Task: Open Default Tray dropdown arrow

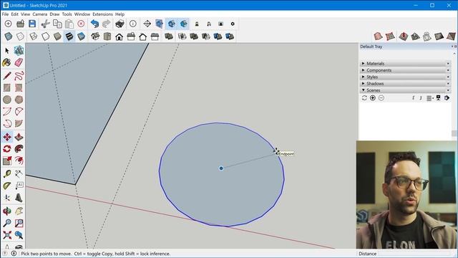Action: 452,47
